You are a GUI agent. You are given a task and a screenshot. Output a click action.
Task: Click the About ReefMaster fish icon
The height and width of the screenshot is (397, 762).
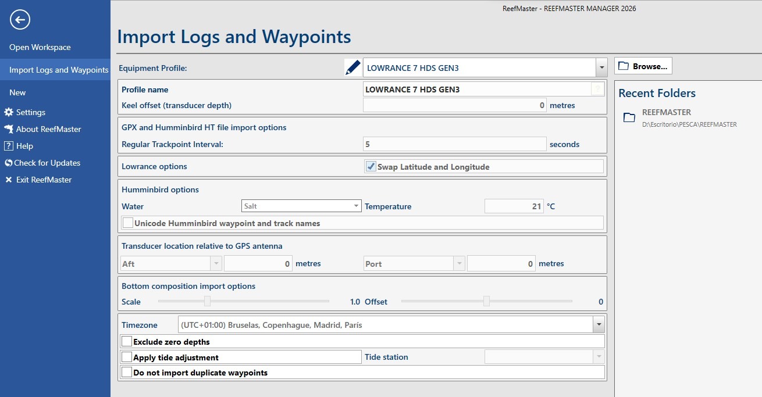(x=8, y=129)
